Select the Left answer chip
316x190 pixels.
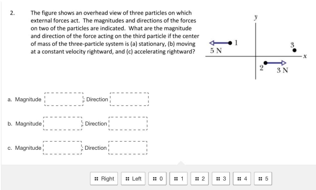(x=133, y=178)
